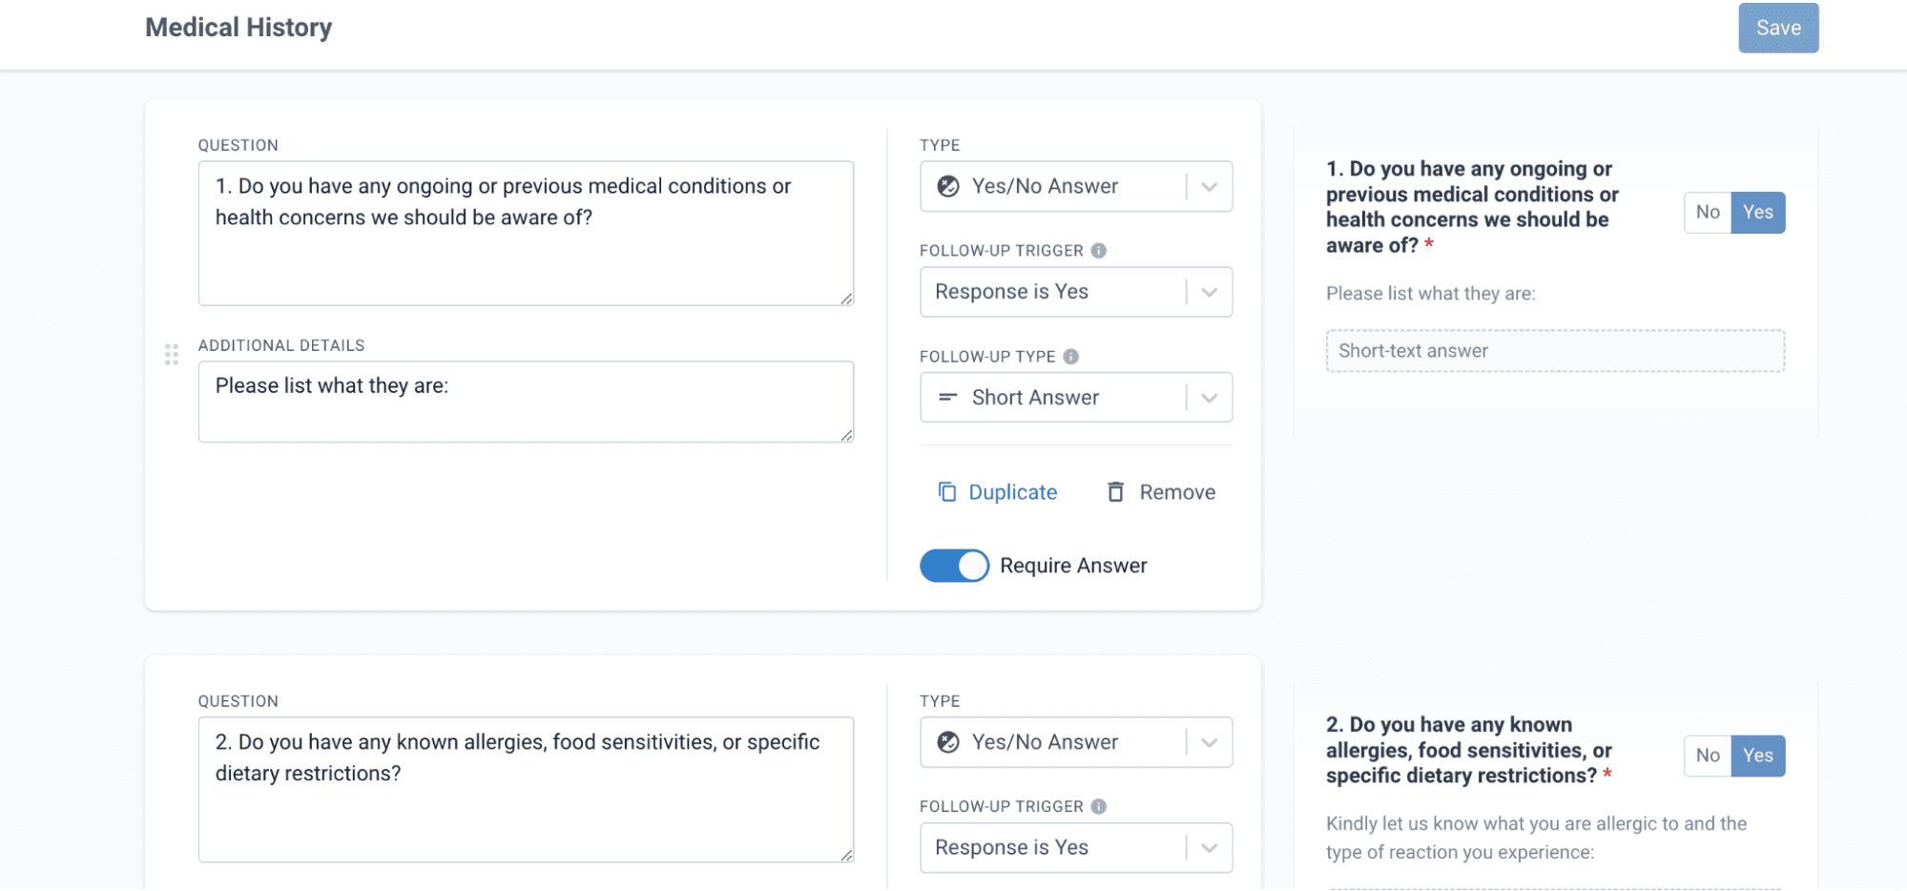Open the Type dropdown for question 2

[1076, 743]
